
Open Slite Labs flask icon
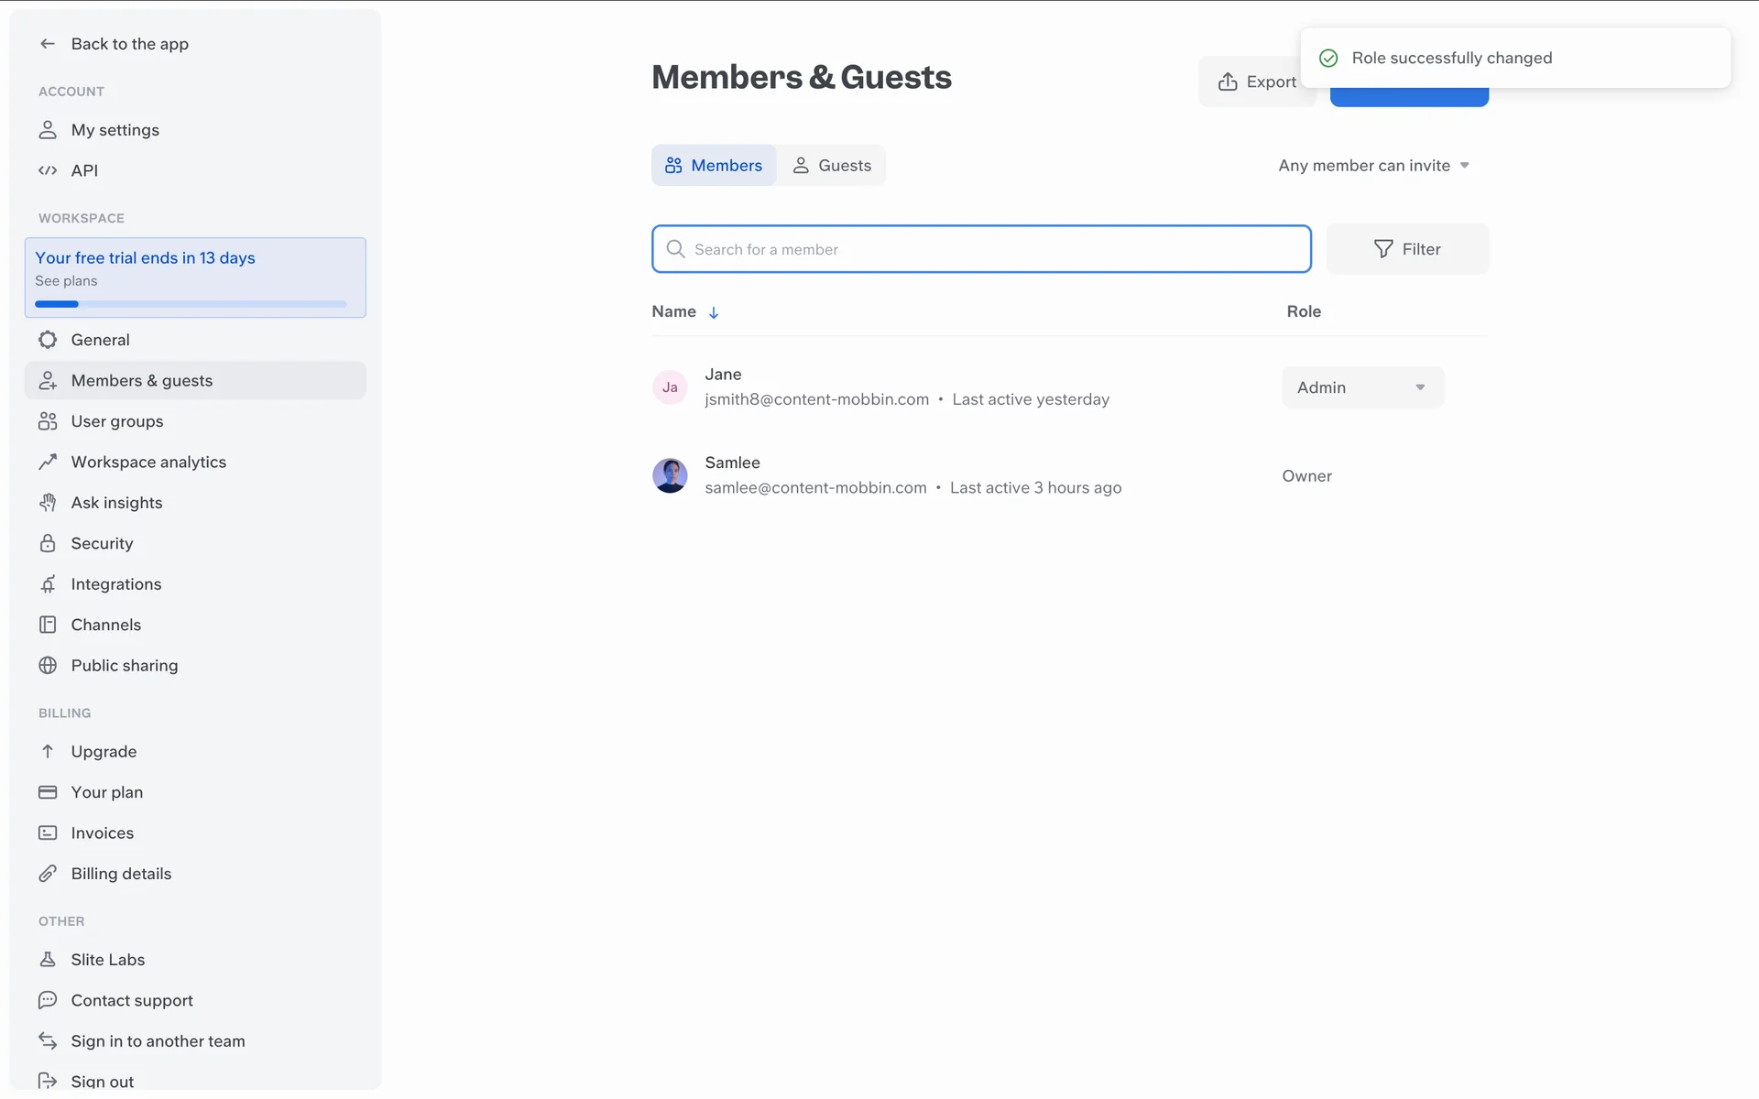[x=48, y=960]
